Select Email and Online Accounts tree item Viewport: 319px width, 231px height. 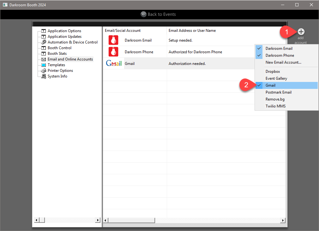coord(70,59)
